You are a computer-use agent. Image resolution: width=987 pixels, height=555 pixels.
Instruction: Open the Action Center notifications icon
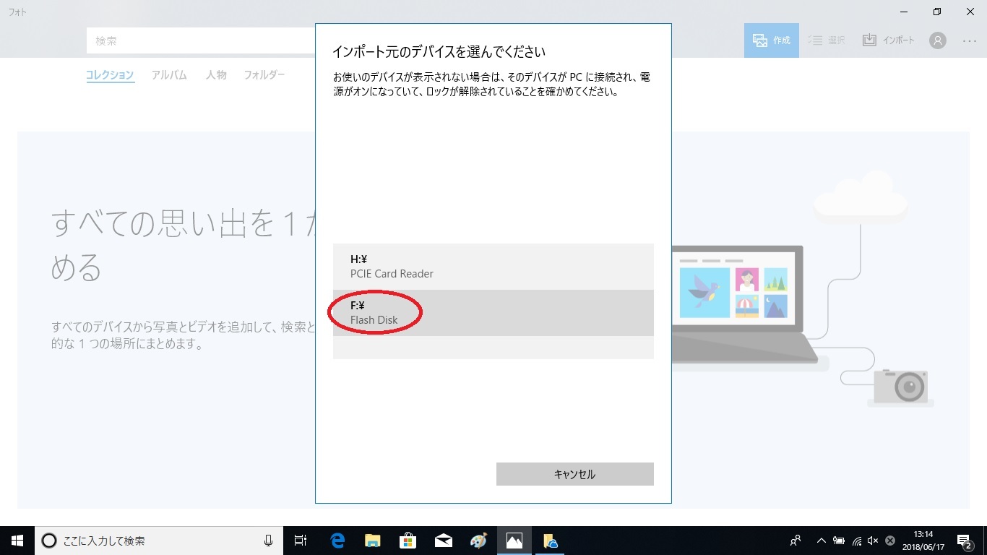(x=965, y=541)
